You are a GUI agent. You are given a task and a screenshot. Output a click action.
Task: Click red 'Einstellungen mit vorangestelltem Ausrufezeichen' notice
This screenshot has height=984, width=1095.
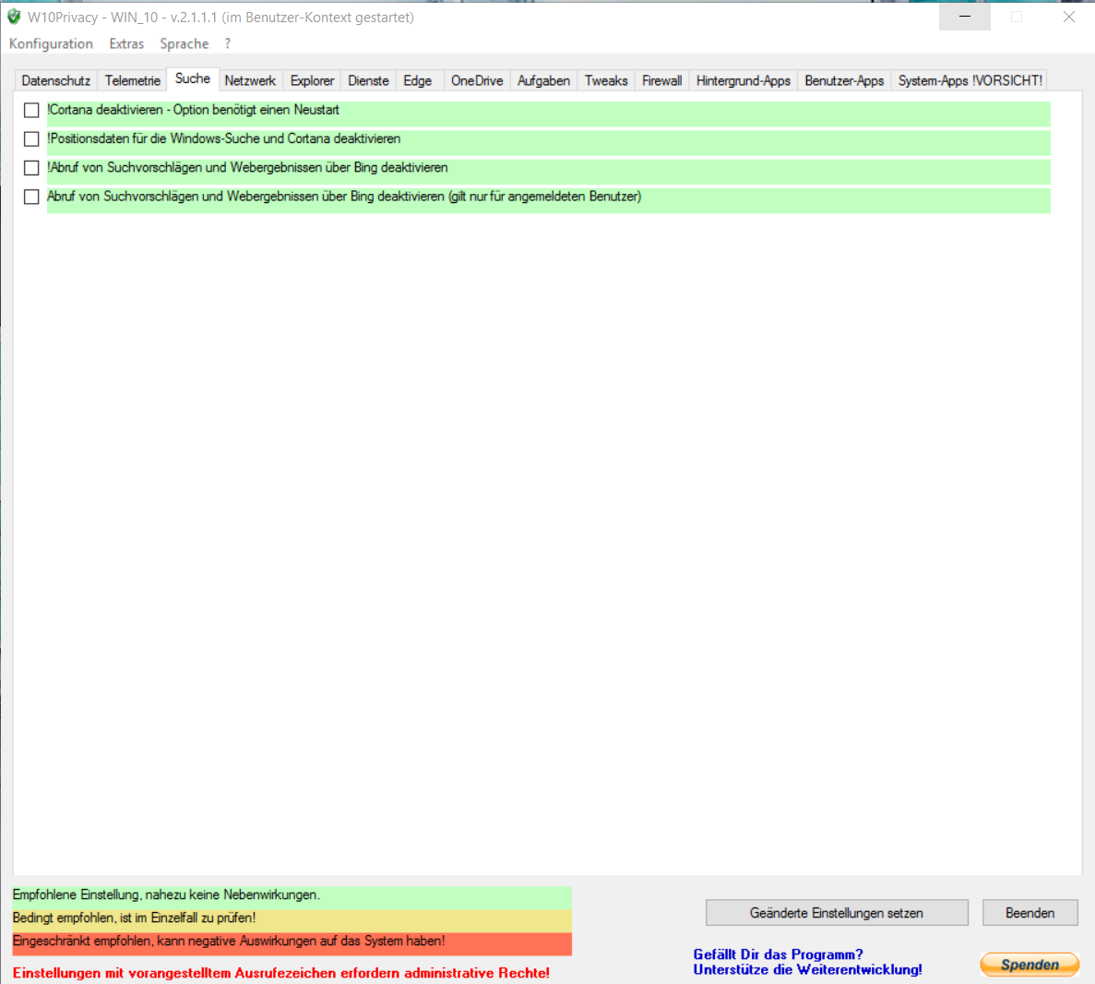pyautogui.click(x=280, y=973)
